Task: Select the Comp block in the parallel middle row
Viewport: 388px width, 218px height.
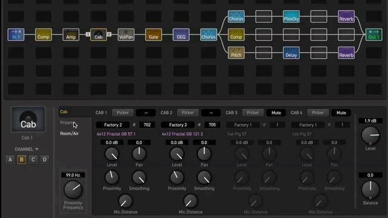Action: [236, 35]
